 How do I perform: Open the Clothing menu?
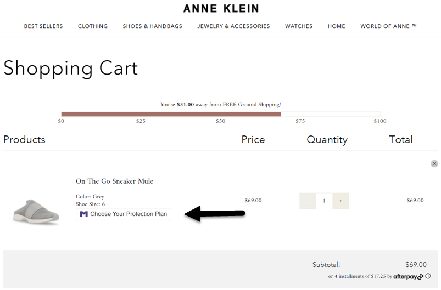click(x=93, y=26)
